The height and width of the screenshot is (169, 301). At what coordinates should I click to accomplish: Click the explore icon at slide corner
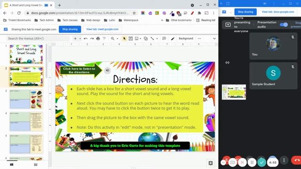pyautogui.click(x=210, y=163)
